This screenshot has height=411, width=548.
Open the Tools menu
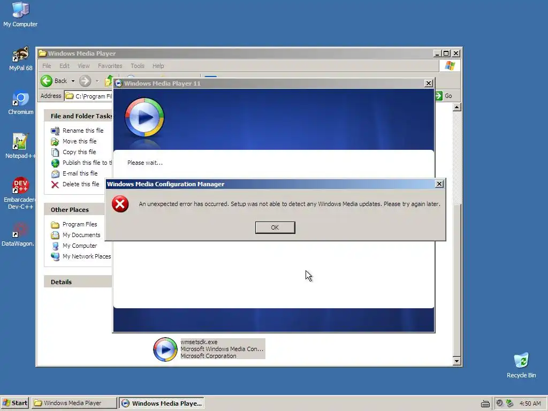[x=138, y=66]
